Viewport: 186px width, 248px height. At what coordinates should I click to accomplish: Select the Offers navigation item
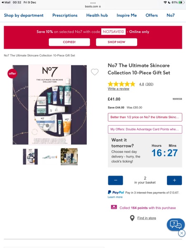coord(152,15)
